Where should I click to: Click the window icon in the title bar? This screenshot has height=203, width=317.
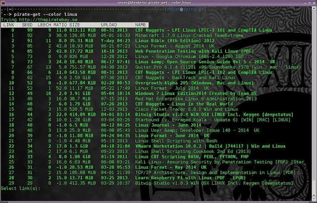(4, 3)
